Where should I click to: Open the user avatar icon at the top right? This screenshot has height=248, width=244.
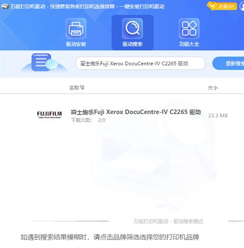point(242,7)
